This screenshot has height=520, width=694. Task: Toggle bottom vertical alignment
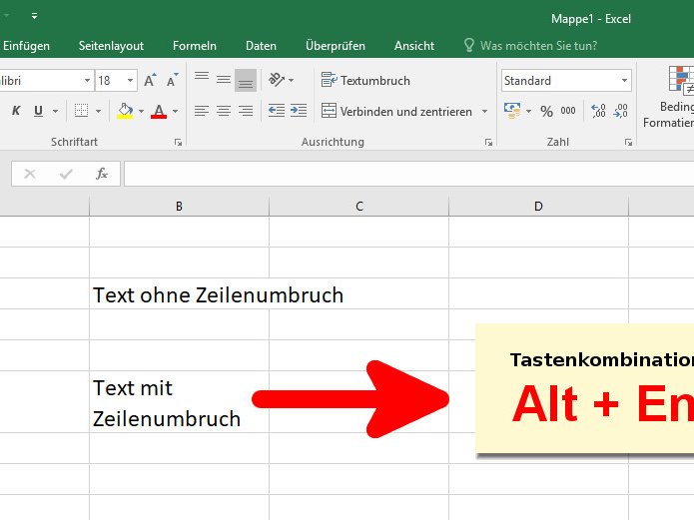246,80
